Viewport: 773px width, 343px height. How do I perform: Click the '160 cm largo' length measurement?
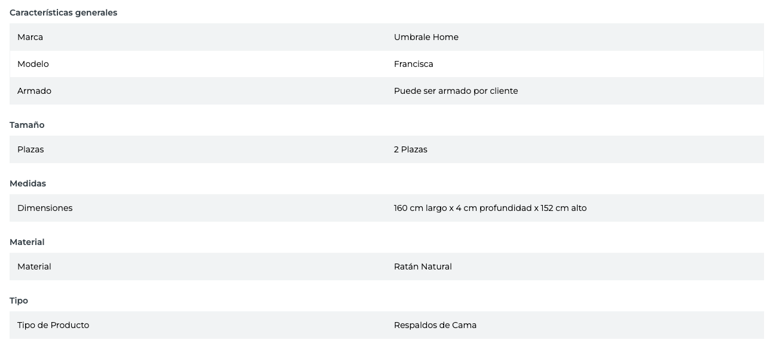[x=420, y=208]
